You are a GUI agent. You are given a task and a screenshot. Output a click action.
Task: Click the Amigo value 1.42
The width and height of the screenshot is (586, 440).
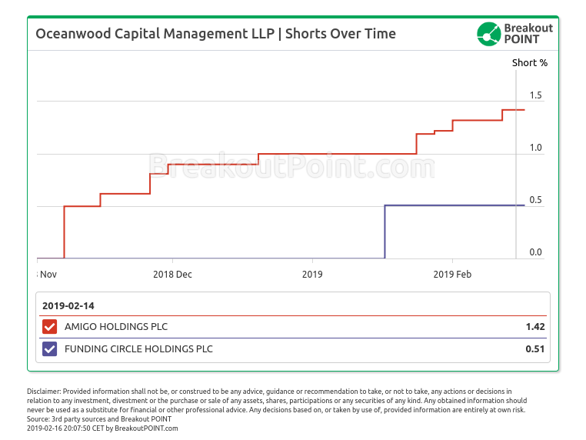pos(535,326)
